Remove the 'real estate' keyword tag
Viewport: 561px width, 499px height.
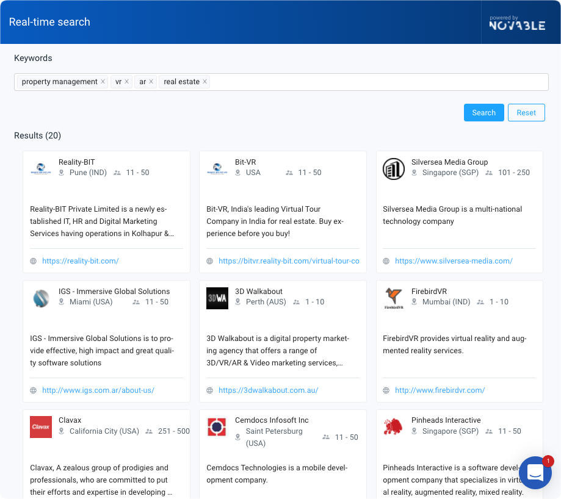(204, 82)
